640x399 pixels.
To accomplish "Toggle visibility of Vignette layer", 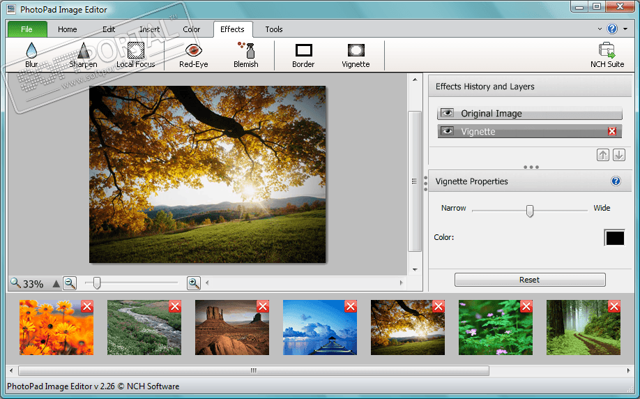I will pyautogui.click(x=448, y=131).
